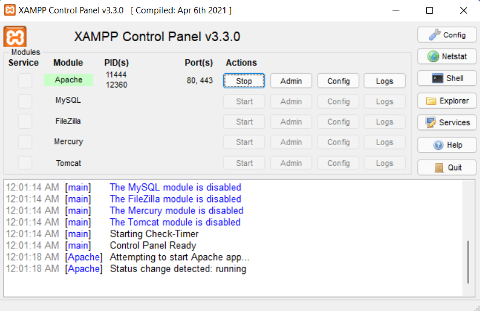The height and width of the screenshot is (311, 480).
Task: Open Help with the question mark icon
Action: [446, 145]
